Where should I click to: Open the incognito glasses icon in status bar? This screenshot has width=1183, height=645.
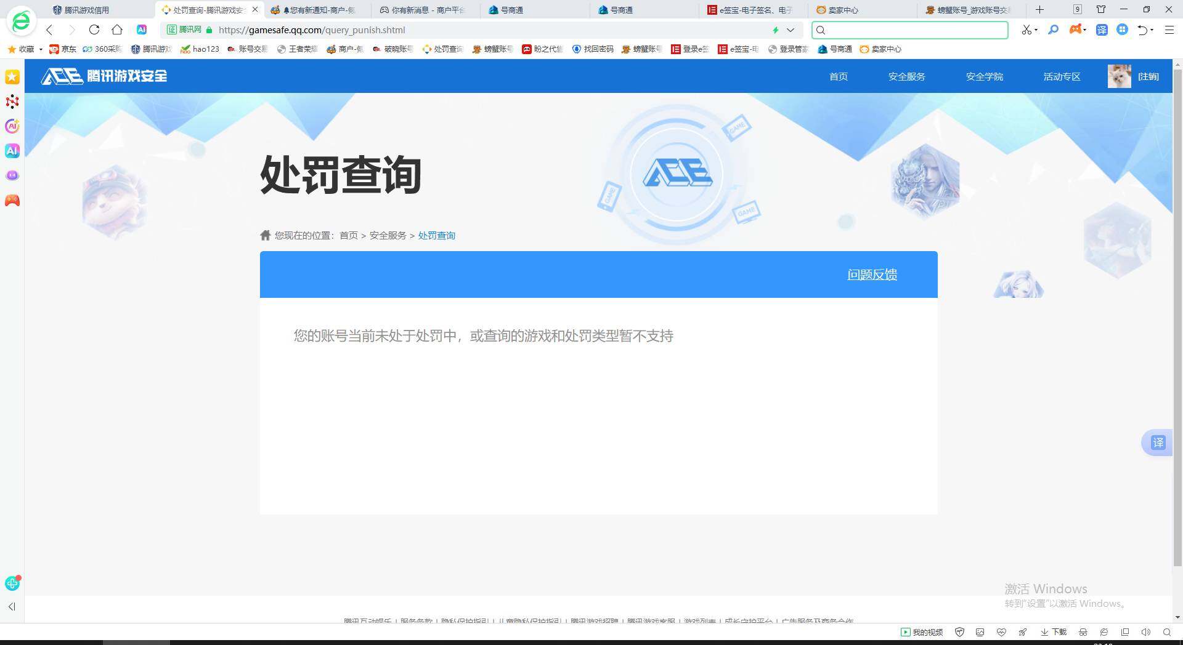pos(1083,632)
